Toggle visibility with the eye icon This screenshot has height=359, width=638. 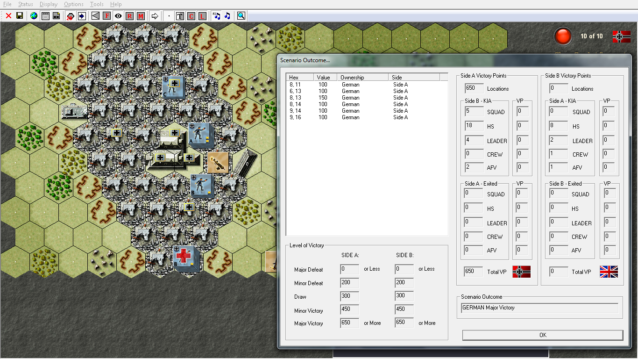(x=118, y=15)
